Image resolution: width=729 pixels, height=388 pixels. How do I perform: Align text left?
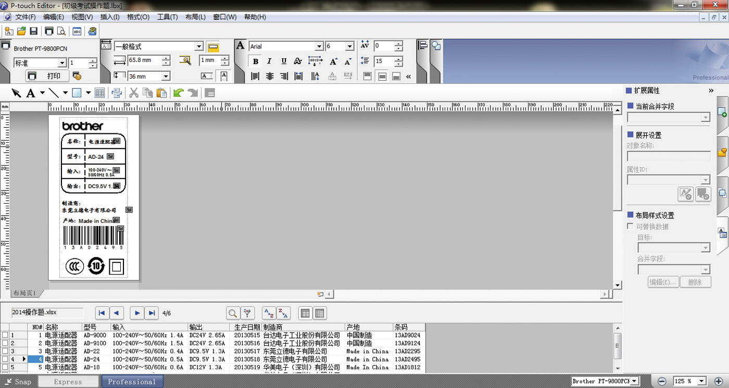(255, 76)
